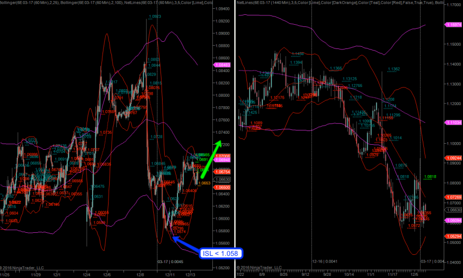Screen dimensions: 463x278
Task: Select the magenta 1.06948 price marker
Action: pos(223,160)
